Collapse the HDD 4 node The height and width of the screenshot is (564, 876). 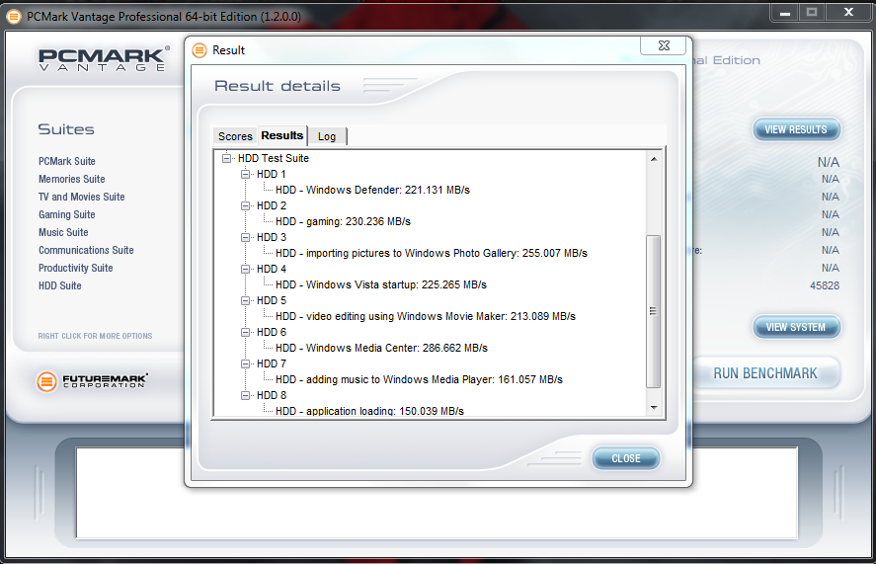coord(245,269)
